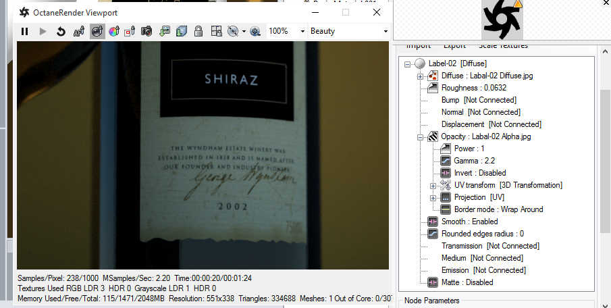Click the Diffuse image texture icon
Image resolution: width=611 pixels, height=308 pixels.
pyautogui.click(x=433, y=76)
